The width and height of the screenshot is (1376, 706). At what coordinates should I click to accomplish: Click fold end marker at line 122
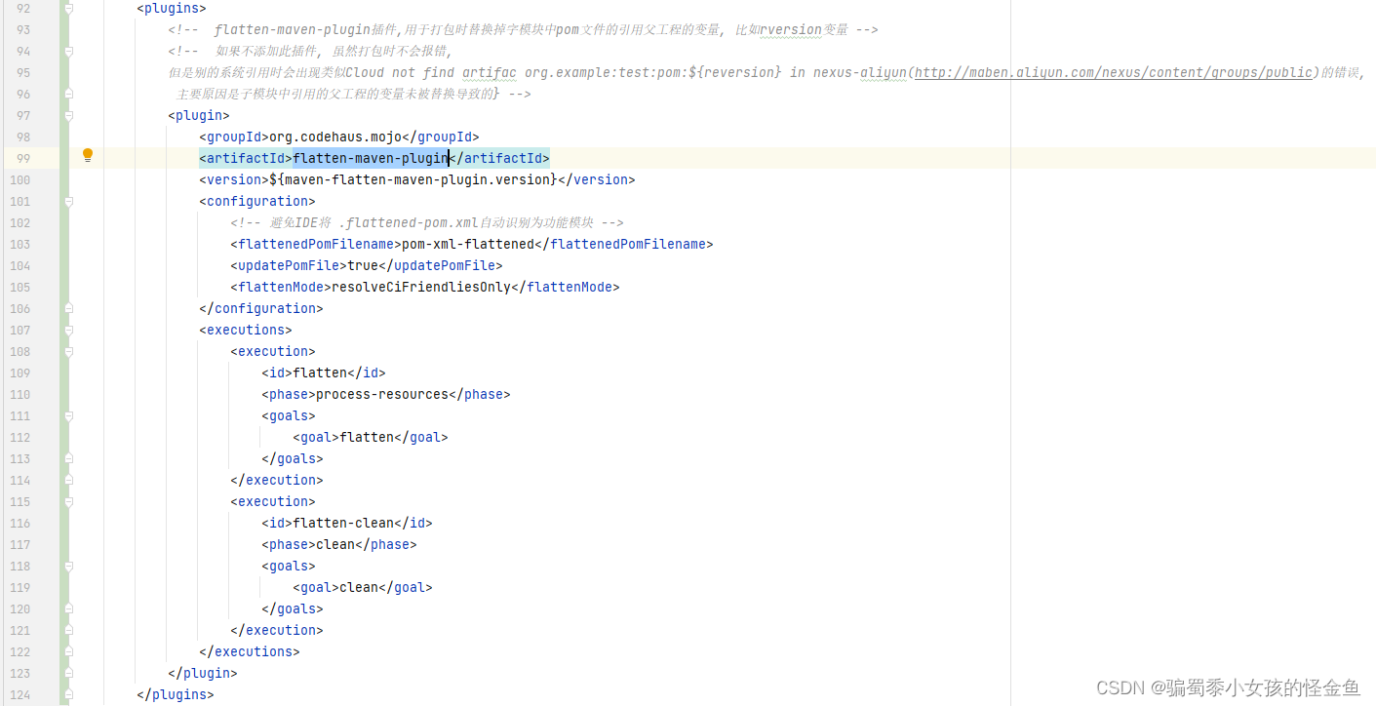(68, 651)
